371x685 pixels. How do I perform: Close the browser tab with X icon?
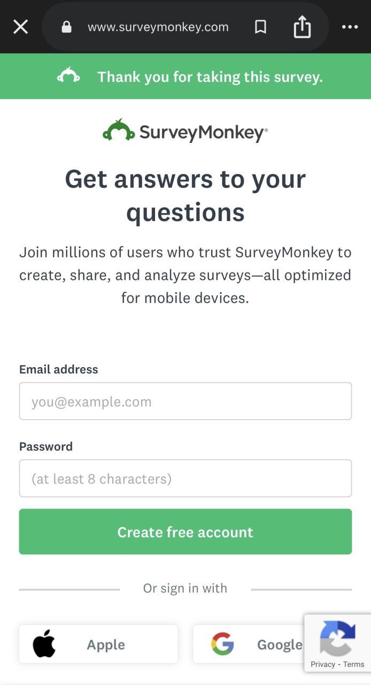click(20, 27)
